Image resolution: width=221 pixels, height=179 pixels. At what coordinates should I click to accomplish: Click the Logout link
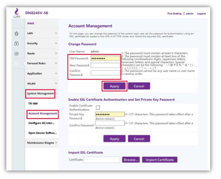[201, 13]
